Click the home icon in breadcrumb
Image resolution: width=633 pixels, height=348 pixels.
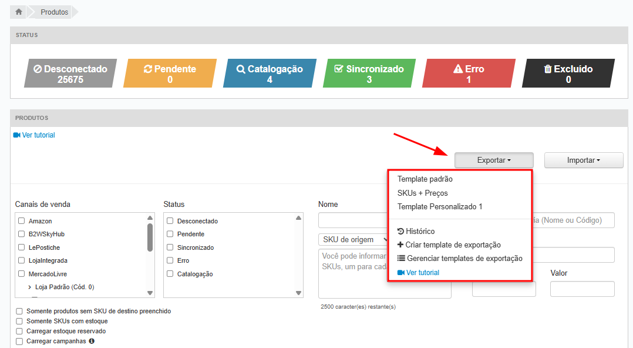[19, 12]
